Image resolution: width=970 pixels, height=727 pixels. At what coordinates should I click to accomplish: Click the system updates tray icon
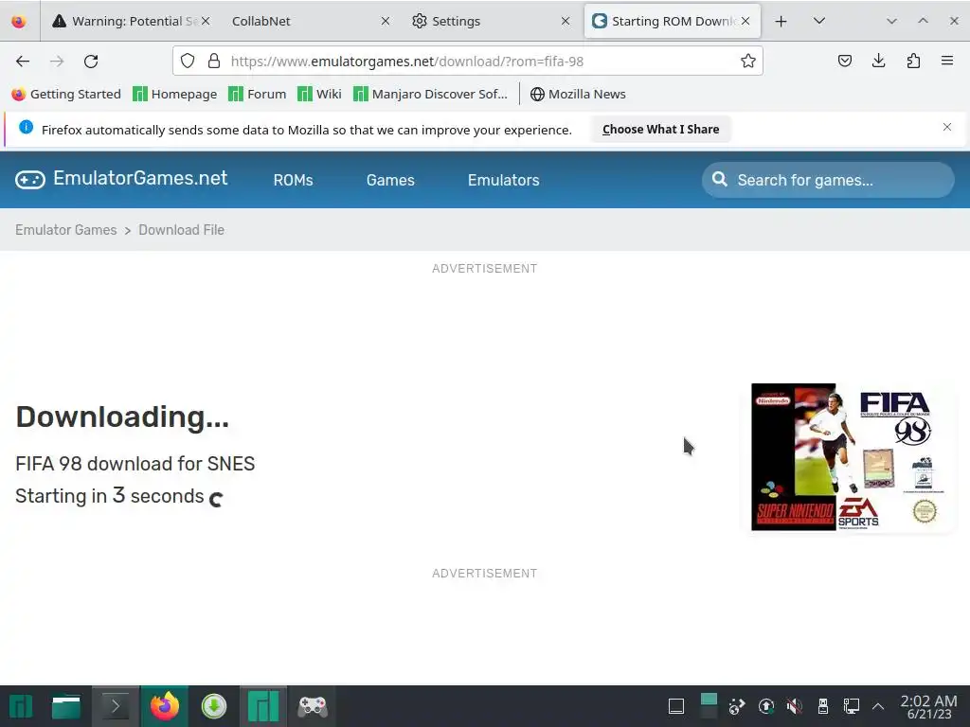765,706
